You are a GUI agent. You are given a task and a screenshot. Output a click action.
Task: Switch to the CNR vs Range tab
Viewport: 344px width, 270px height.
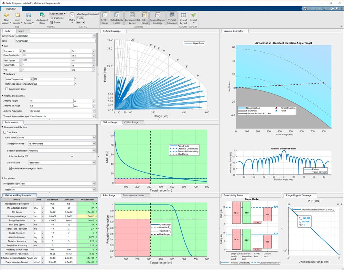click(x=131, y=122)
